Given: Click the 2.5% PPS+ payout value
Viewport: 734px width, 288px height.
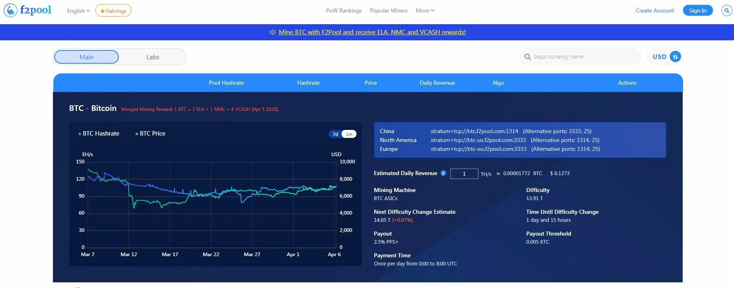Looking at the screenshot, I should tap(386, 242).
